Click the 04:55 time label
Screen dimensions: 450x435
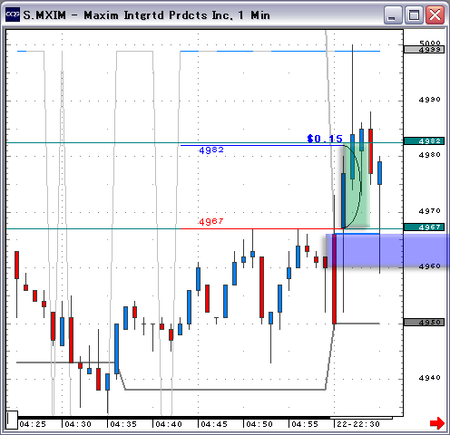pos(305,424)
